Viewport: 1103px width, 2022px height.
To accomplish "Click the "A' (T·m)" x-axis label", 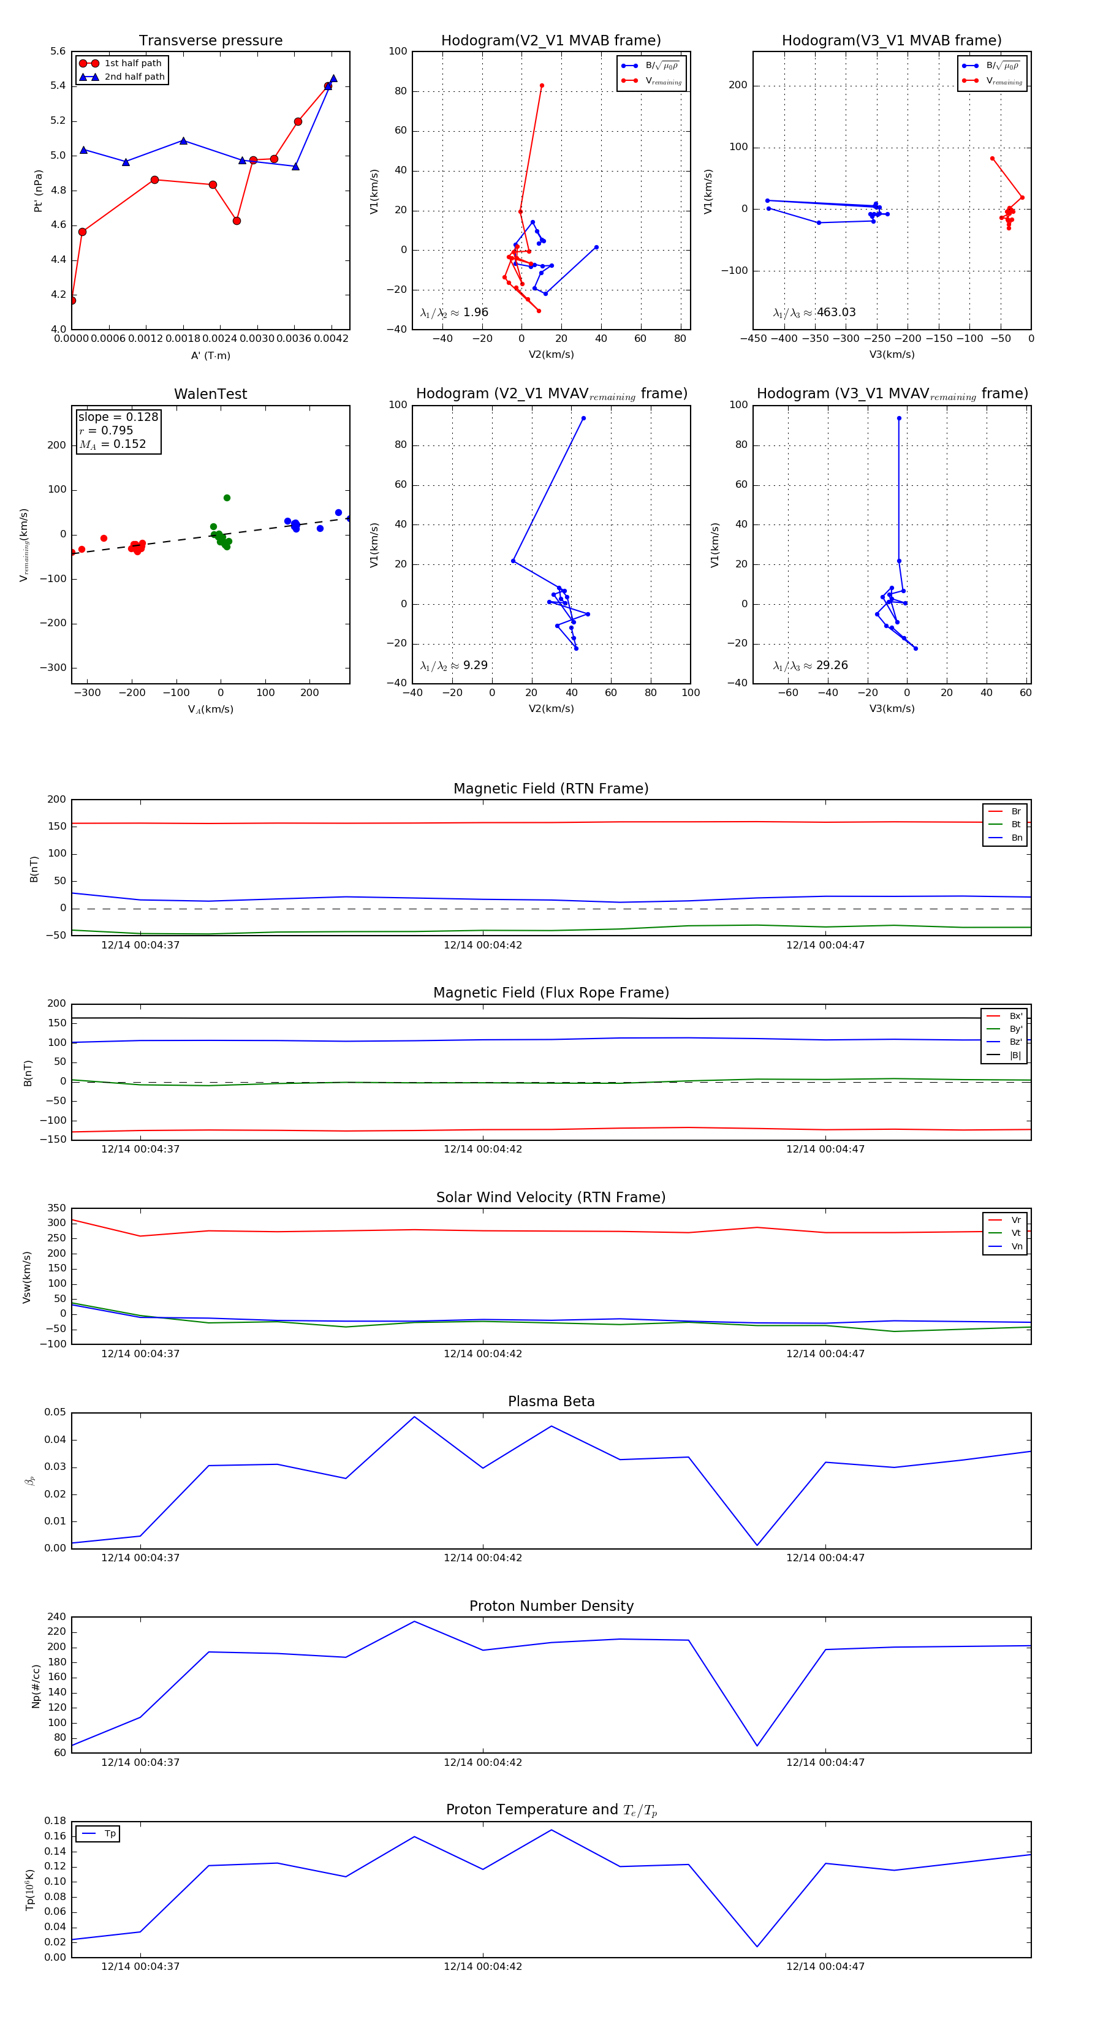I will pyautogui.click(x=210, y=355).
